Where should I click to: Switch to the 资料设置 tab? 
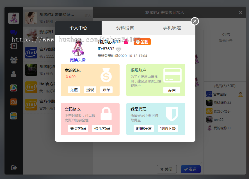[x=124, y=28]
